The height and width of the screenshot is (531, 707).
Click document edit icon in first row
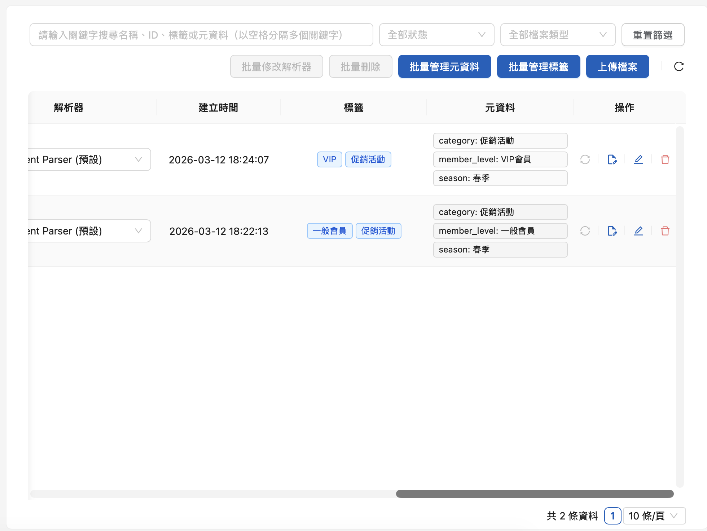612,159
